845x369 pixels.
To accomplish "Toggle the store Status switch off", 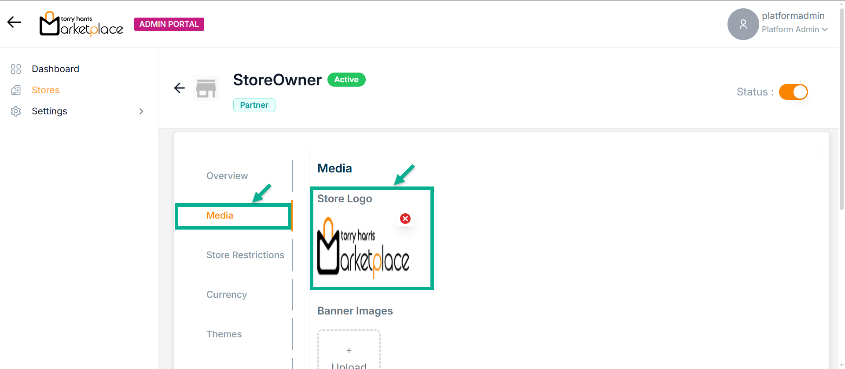I will click(x=793, y=92).
